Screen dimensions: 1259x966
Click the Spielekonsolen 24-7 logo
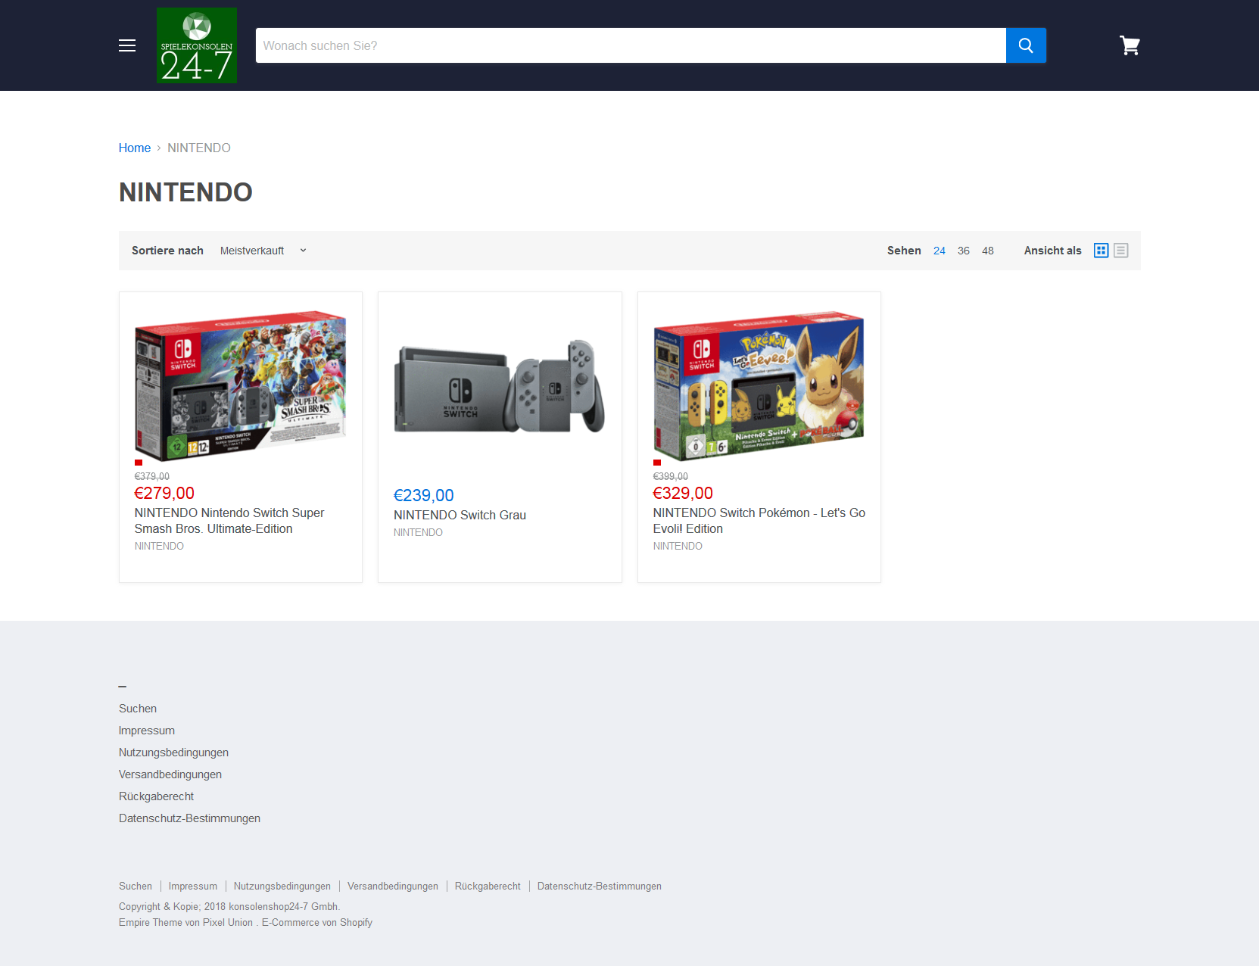197,45
